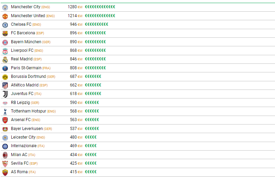Click the Internazionale club crest
Viewport: 275px width, 177px height.
click(x=5, y=146)
